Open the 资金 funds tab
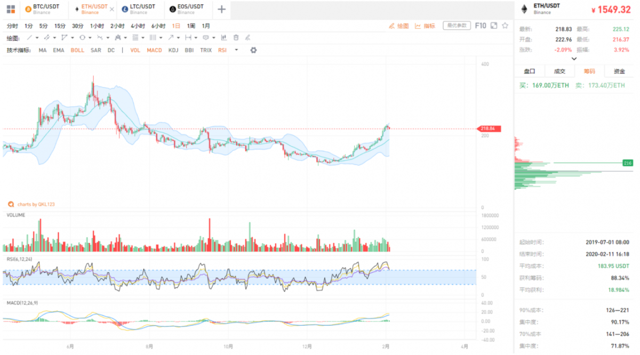The height and width of the screenshot is (355, 640). (x=619, y=71)
